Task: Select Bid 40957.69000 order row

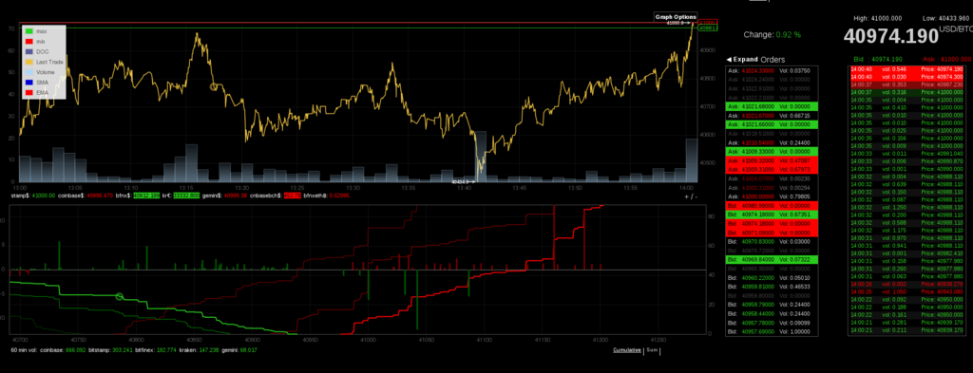Action: click(772, 331)
